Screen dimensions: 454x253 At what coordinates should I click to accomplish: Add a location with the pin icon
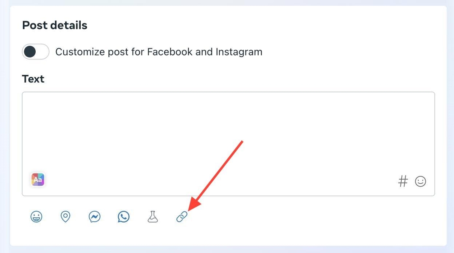pos(65,217)
